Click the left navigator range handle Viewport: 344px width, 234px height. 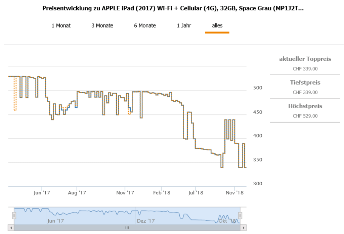[14, 215]
